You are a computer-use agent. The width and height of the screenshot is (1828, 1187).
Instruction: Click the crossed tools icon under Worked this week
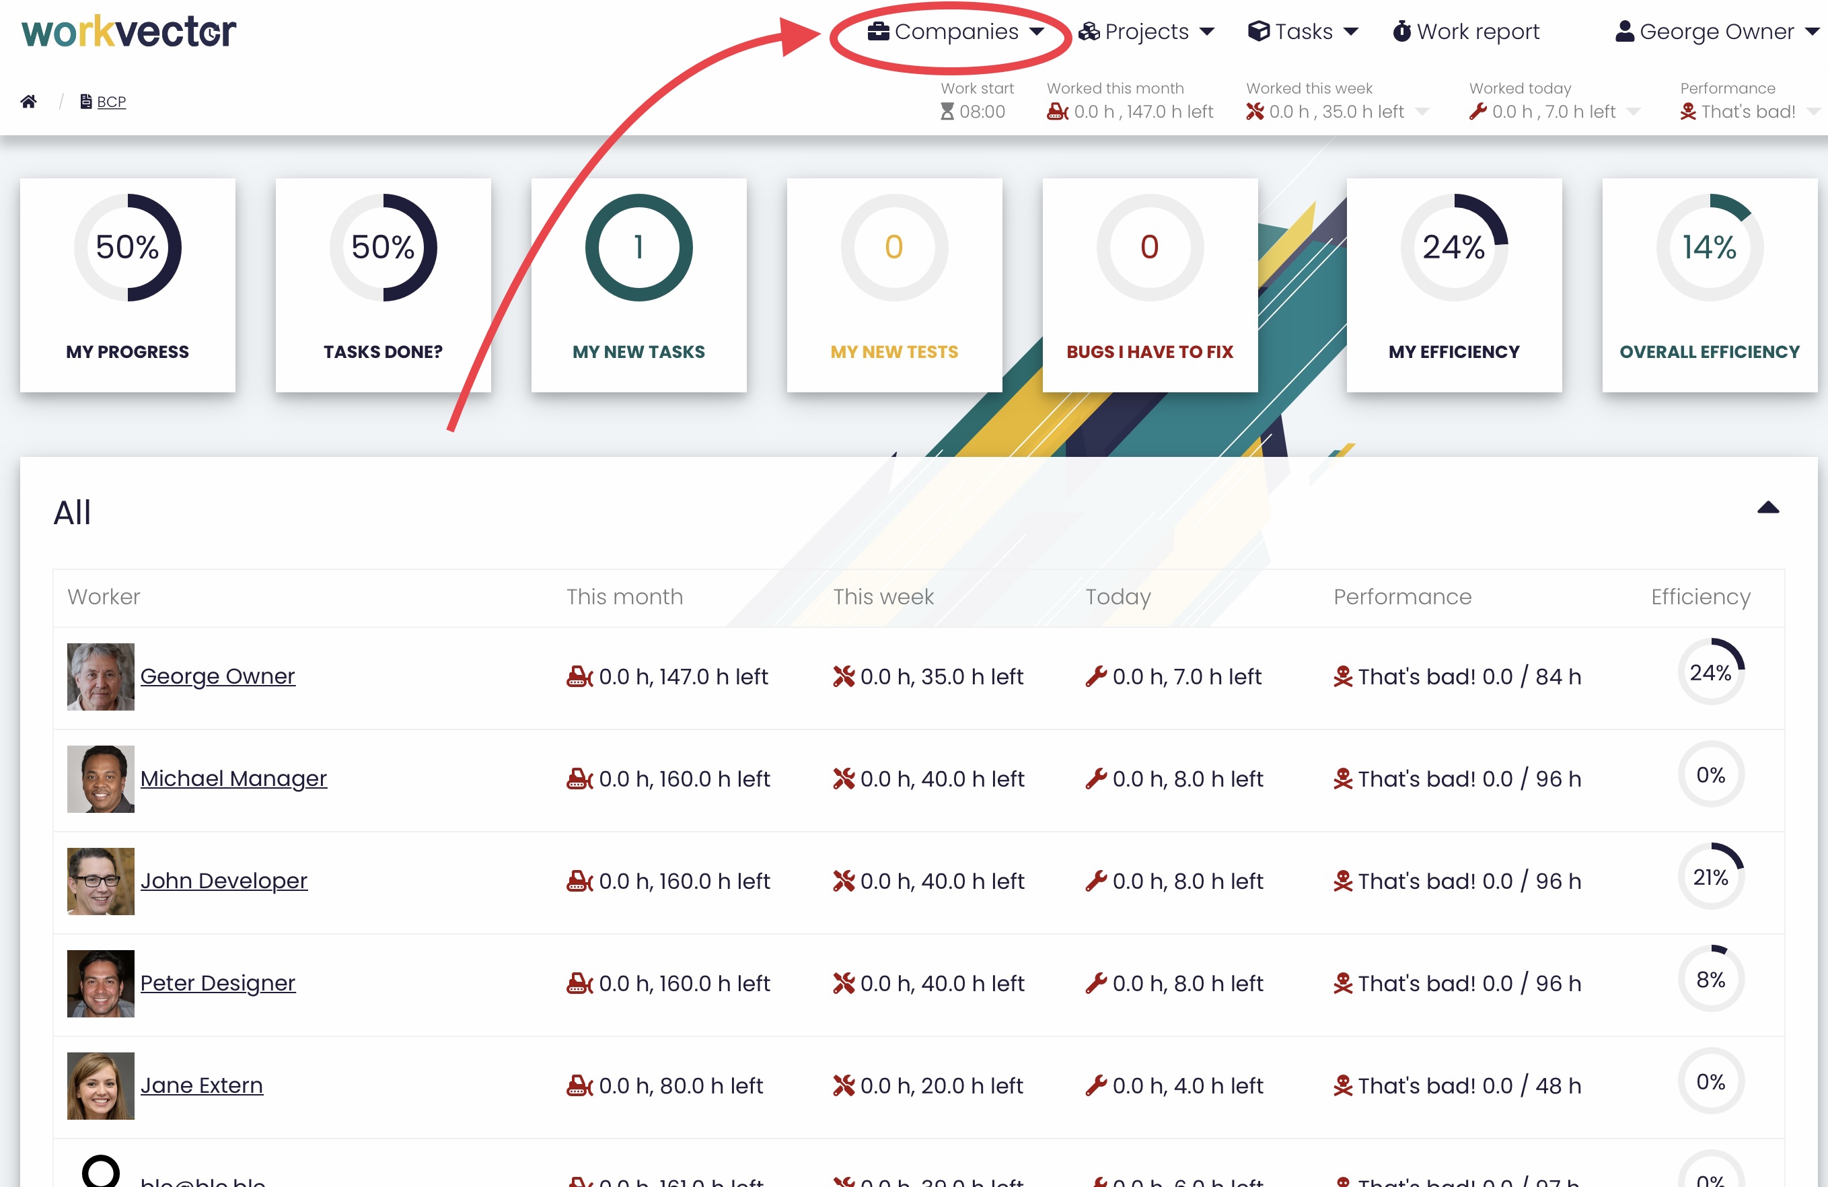(x=1254, y=112)
